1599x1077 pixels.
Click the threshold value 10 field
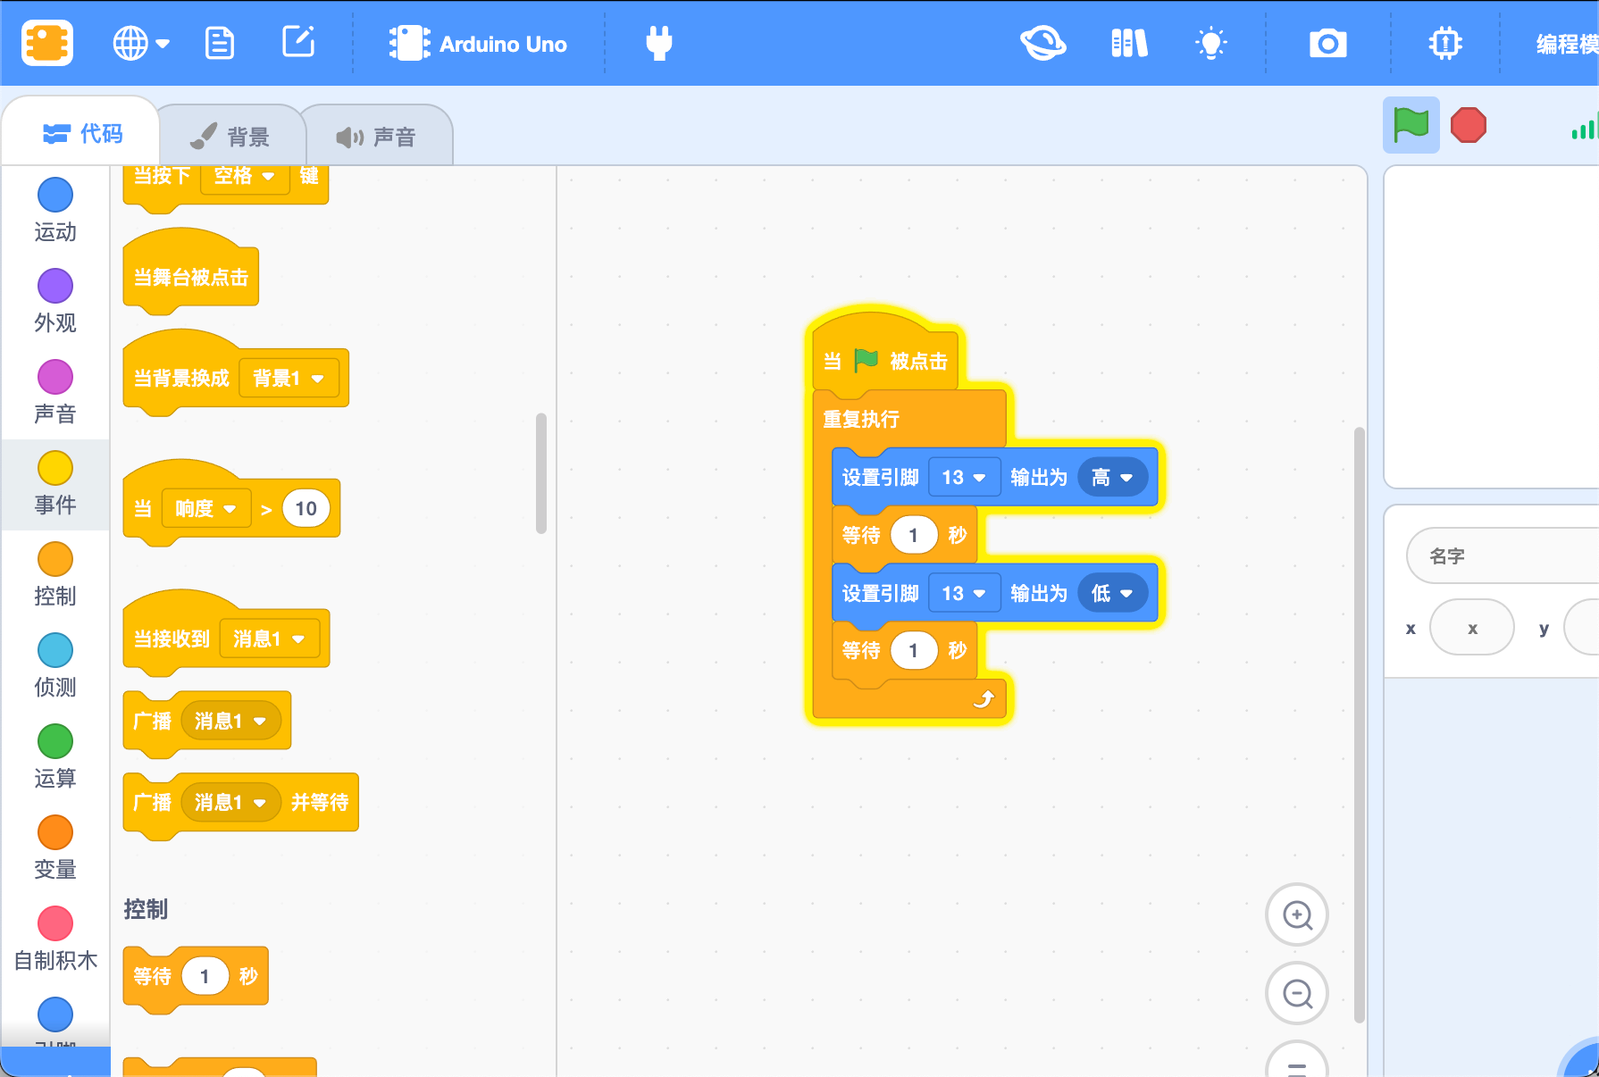point(306,509)
